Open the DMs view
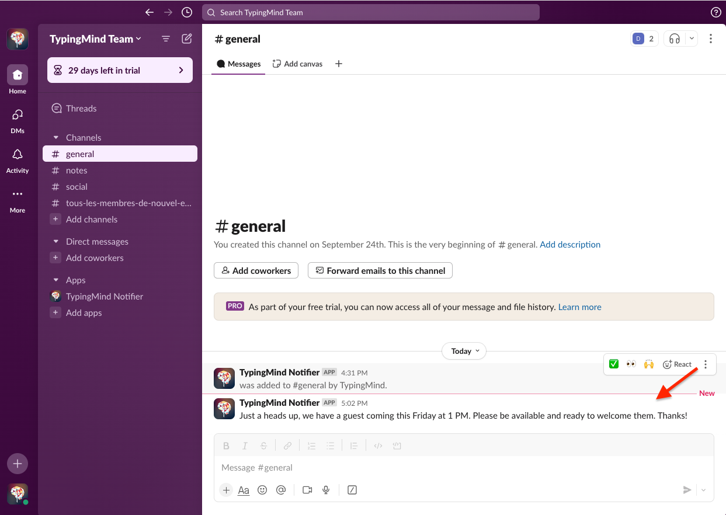This screenshot has height=515, width=726. coord(18,119)
